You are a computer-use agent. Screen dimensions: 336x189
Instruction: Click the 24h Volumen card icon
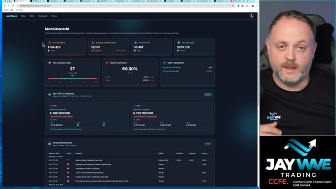point(178,43)
